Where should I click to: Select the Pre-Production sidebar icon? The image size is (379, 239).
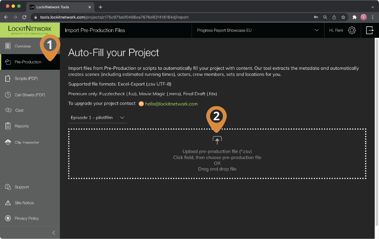click(x=8, y=62)
